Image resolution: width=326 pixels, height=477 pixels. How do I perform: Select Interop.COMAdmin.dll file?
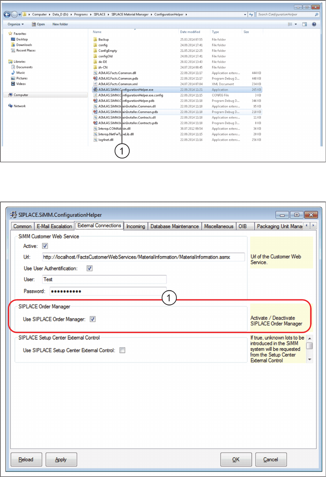point(112,128)
